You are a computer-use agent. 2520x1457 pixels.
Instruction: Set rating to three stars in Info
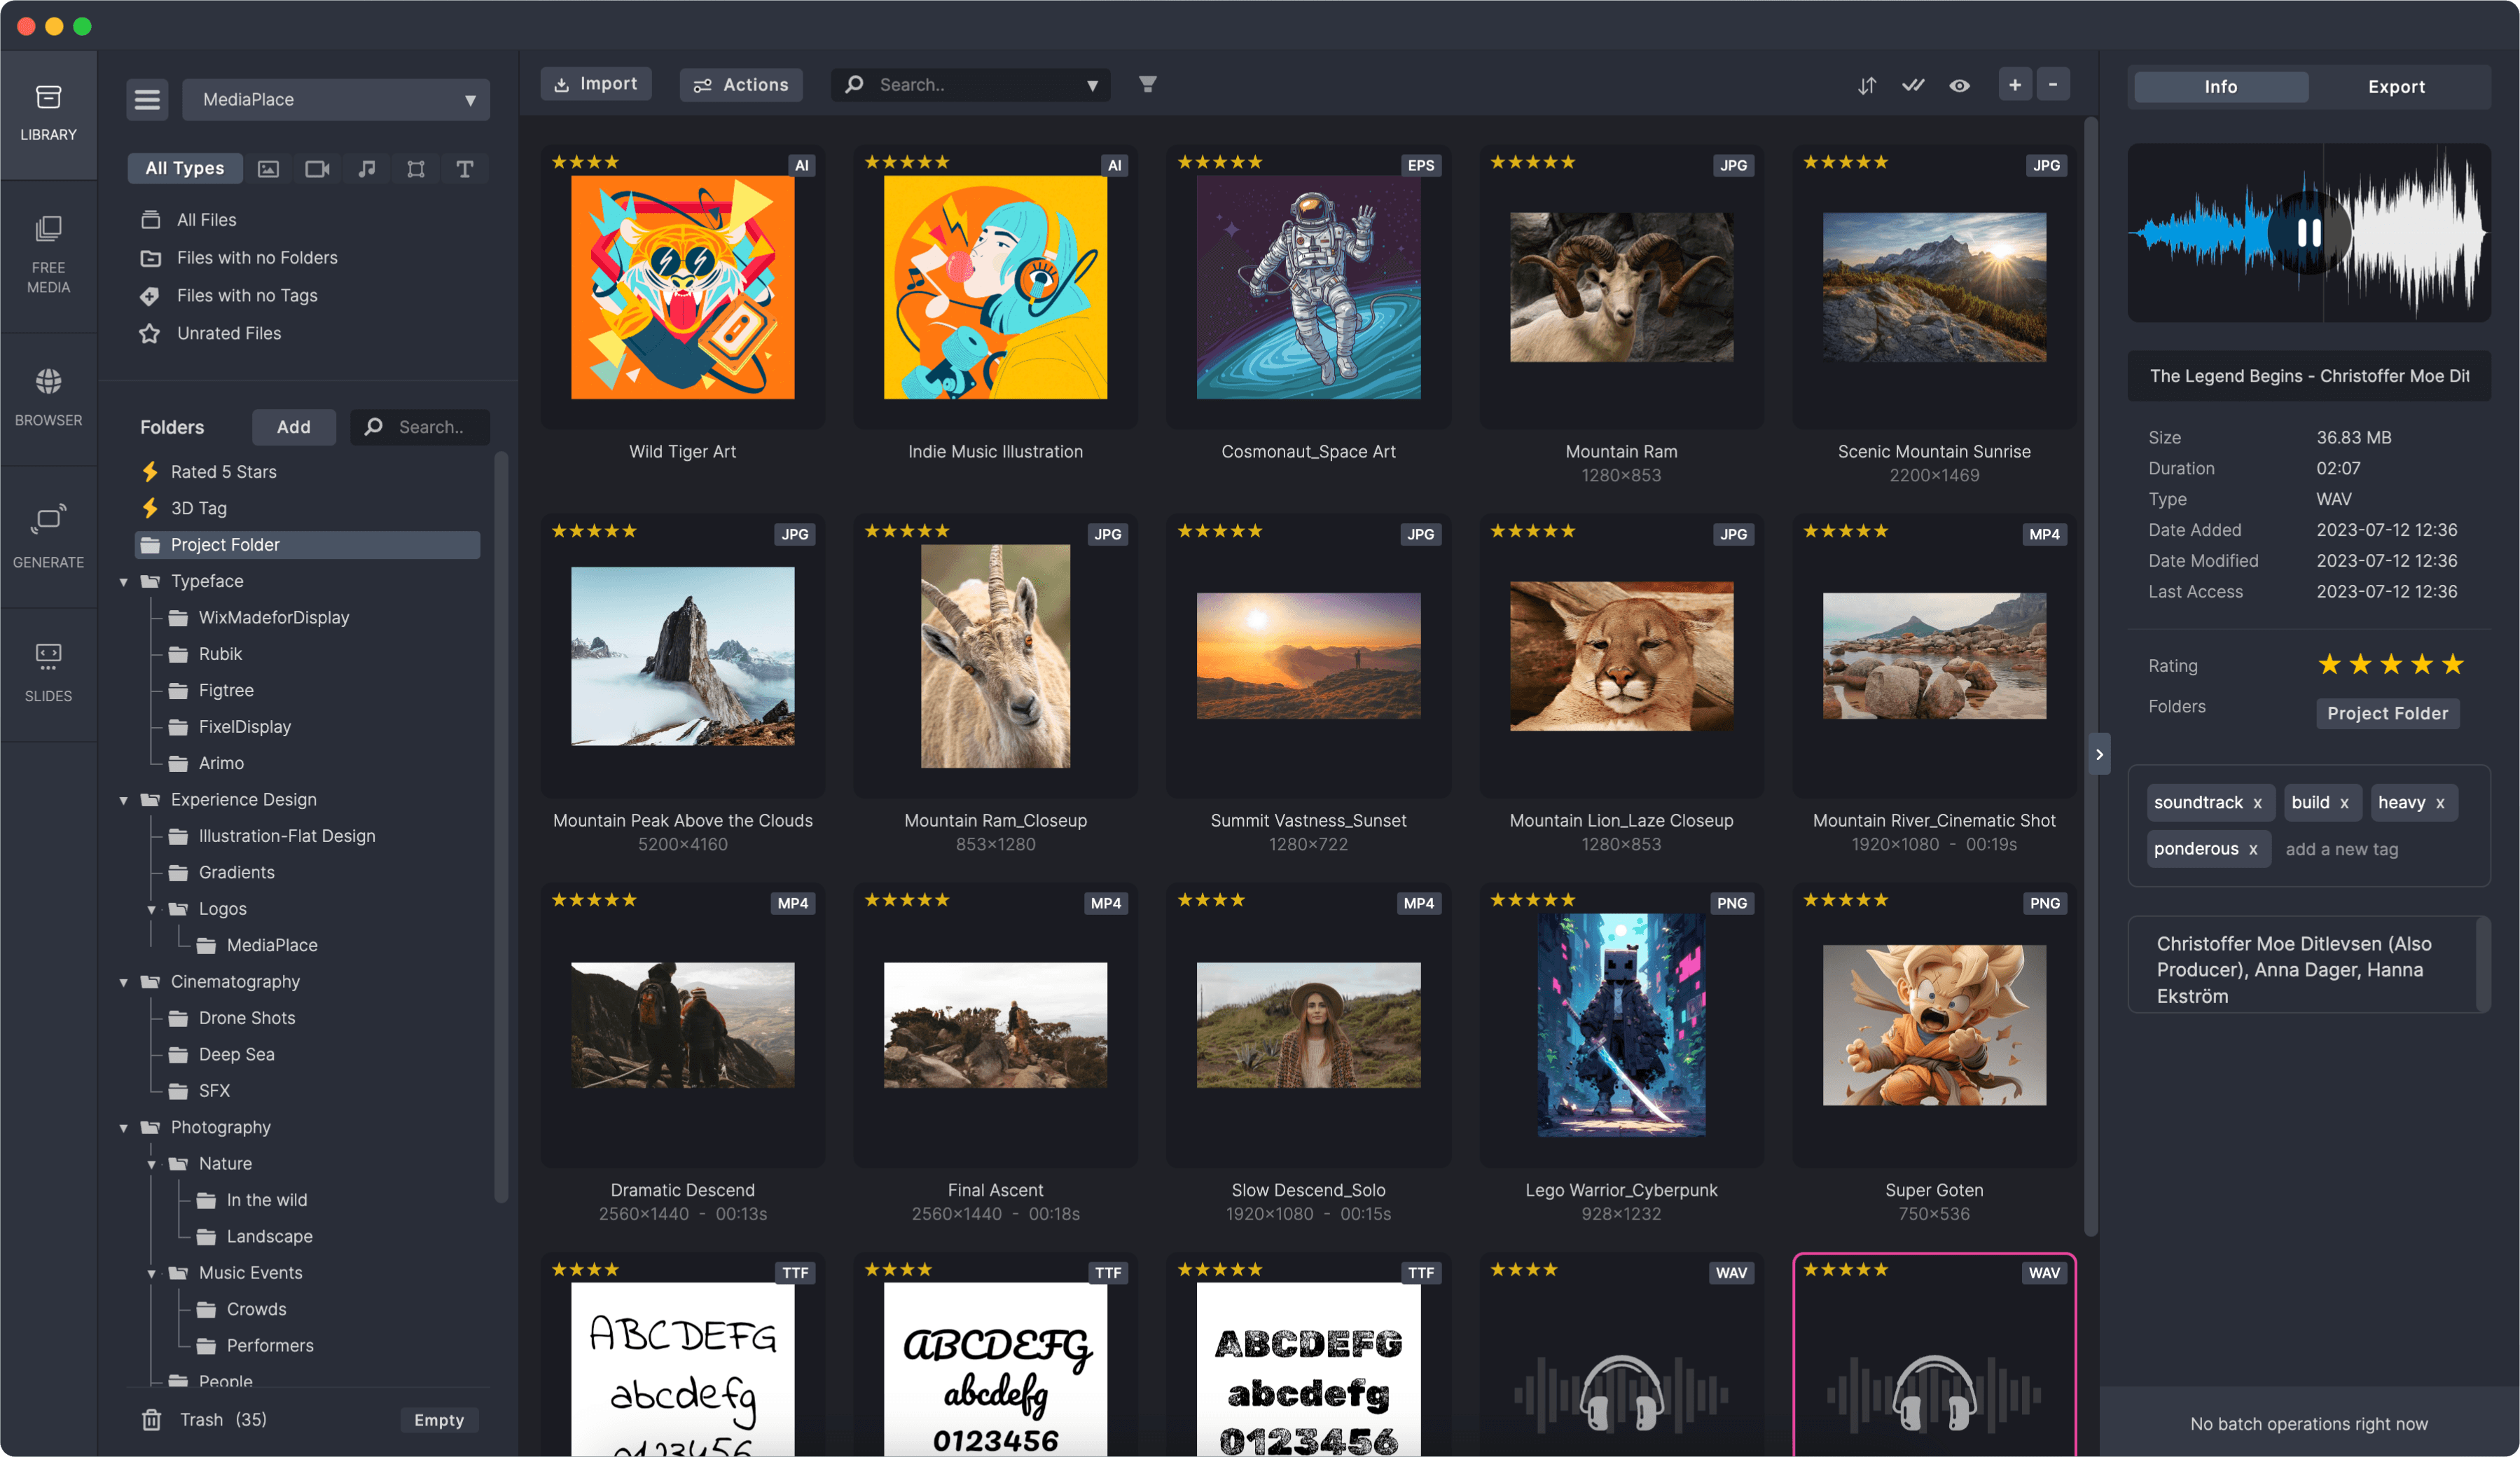coord(2391,665)
